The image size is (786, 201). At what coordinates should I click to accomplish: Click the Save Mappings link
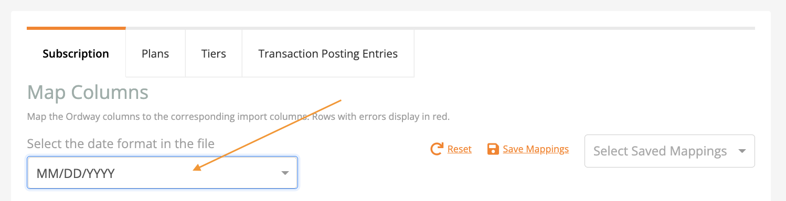tap(536, 149)
